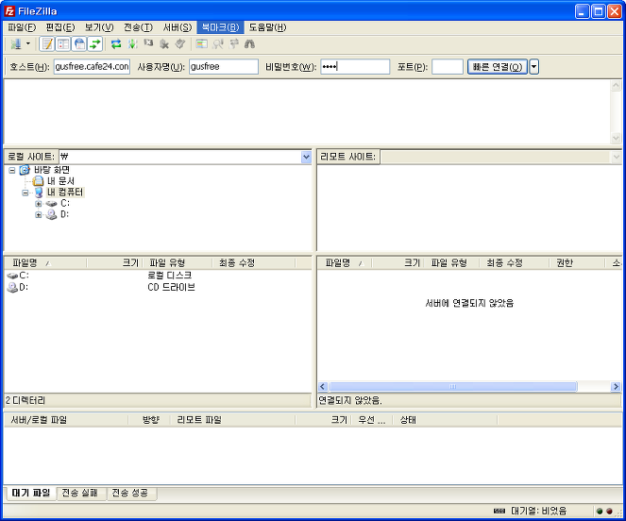Click into the 호스트 host field
This screenshot has height=521, width=626.
(92, 67)
